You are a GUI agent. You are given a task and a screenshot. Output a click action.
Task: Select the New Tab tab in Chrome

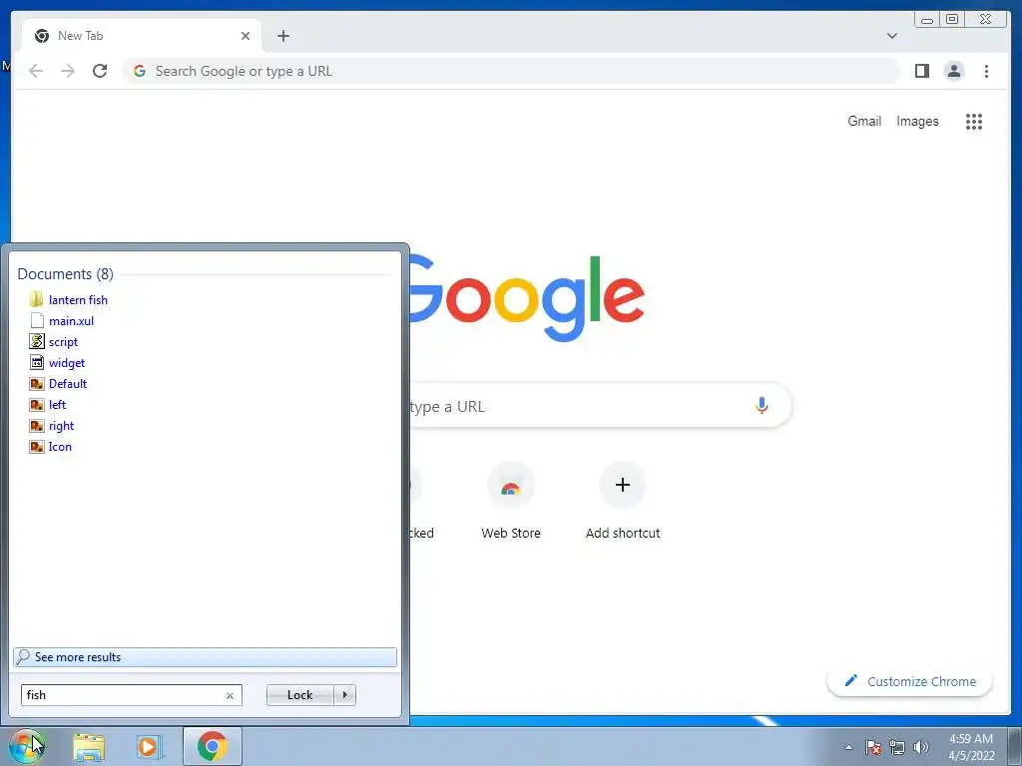[x=142, y=36]
